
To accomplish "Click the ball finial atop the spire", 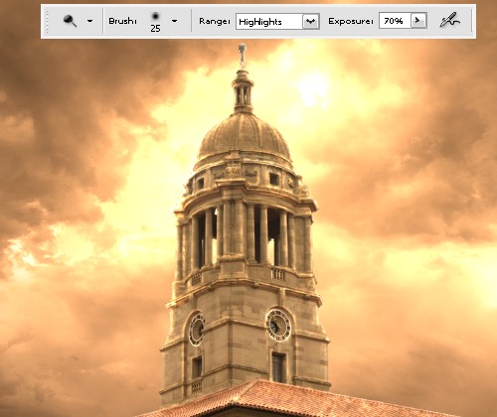I will [243, 48].
